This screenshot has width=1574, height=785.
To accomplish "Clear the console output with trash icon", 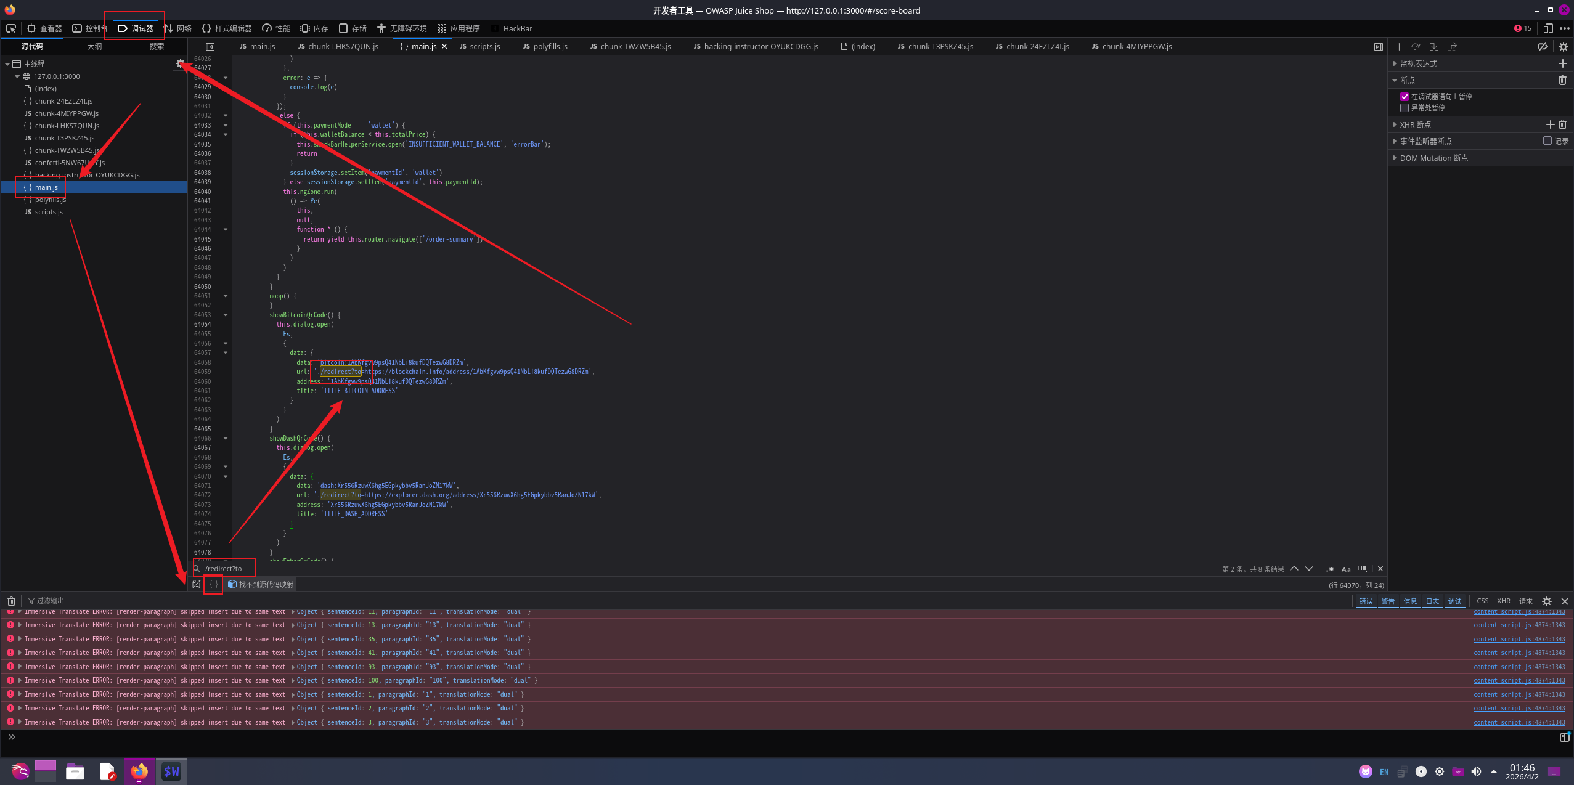I will point(11,601).
